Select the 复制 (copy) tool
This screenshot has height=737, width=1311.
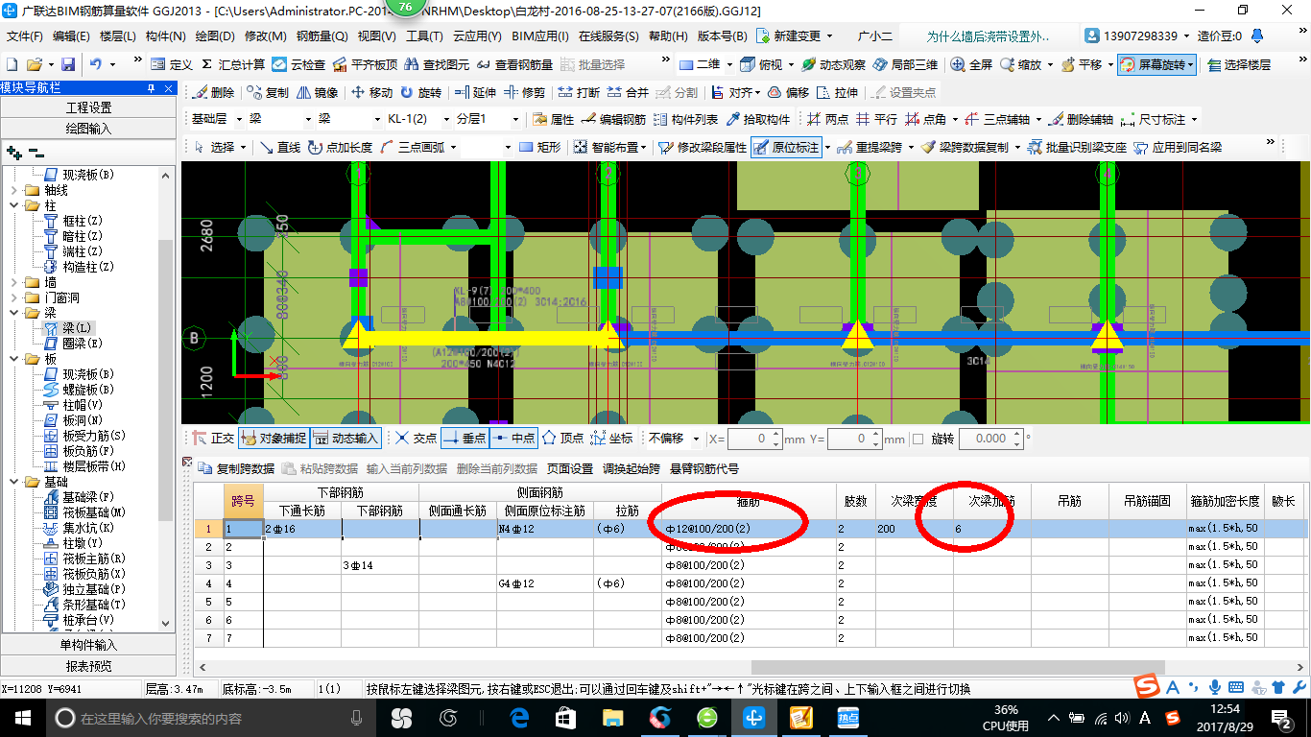[268, 93]
